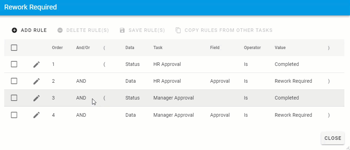Check the box for rule 1
Viewport: 350px width, 150px height.
click(x=14, y=64)
